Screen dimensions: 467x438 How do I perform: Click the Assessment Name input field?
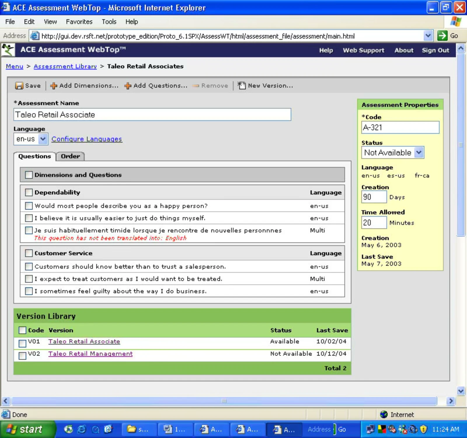(152, 114)
